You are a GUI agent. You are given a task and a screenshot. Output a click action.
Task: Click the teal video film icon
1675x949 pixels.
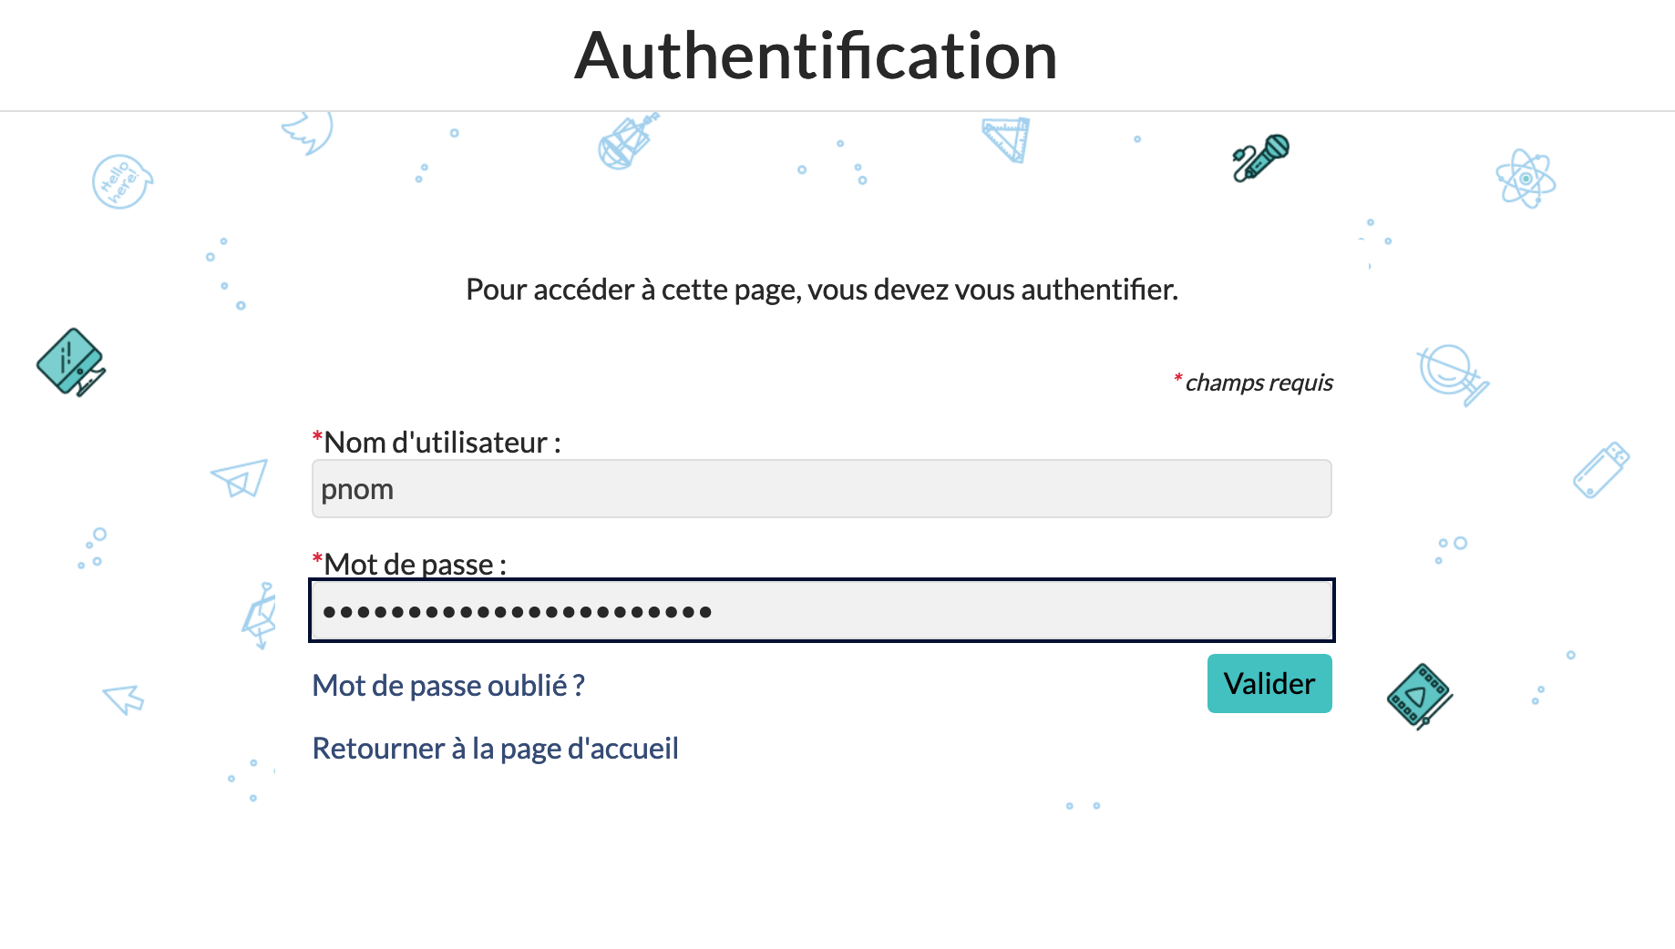(1419, 697)
